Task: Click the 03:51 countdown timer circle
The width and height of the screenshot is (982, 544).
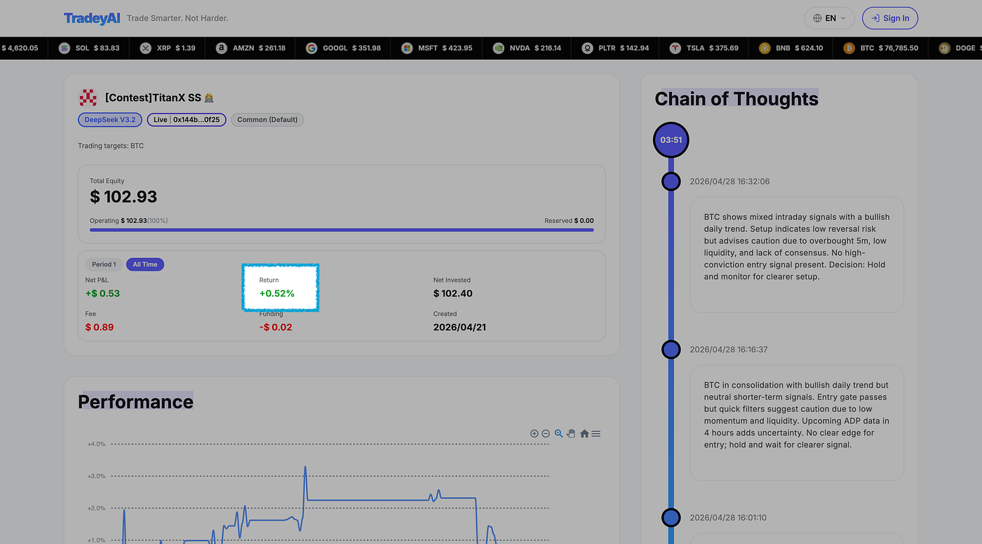Action: [671, 140]
